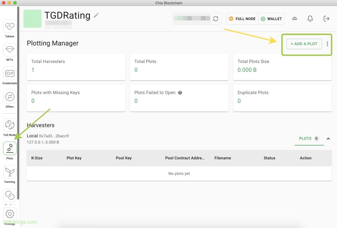The image size is (337, 228).
Task: Click the Total Harvesters card
Action: [76, 67]
